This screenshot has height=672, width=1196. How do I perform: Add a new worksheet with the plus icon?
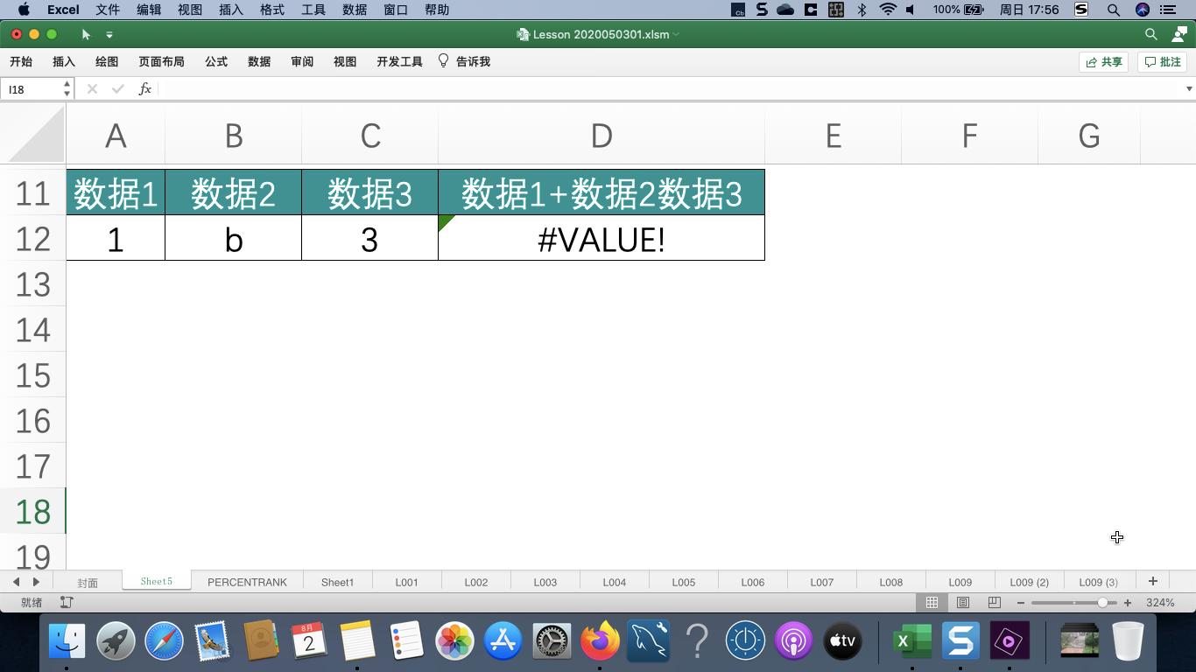pos(1153,580)
